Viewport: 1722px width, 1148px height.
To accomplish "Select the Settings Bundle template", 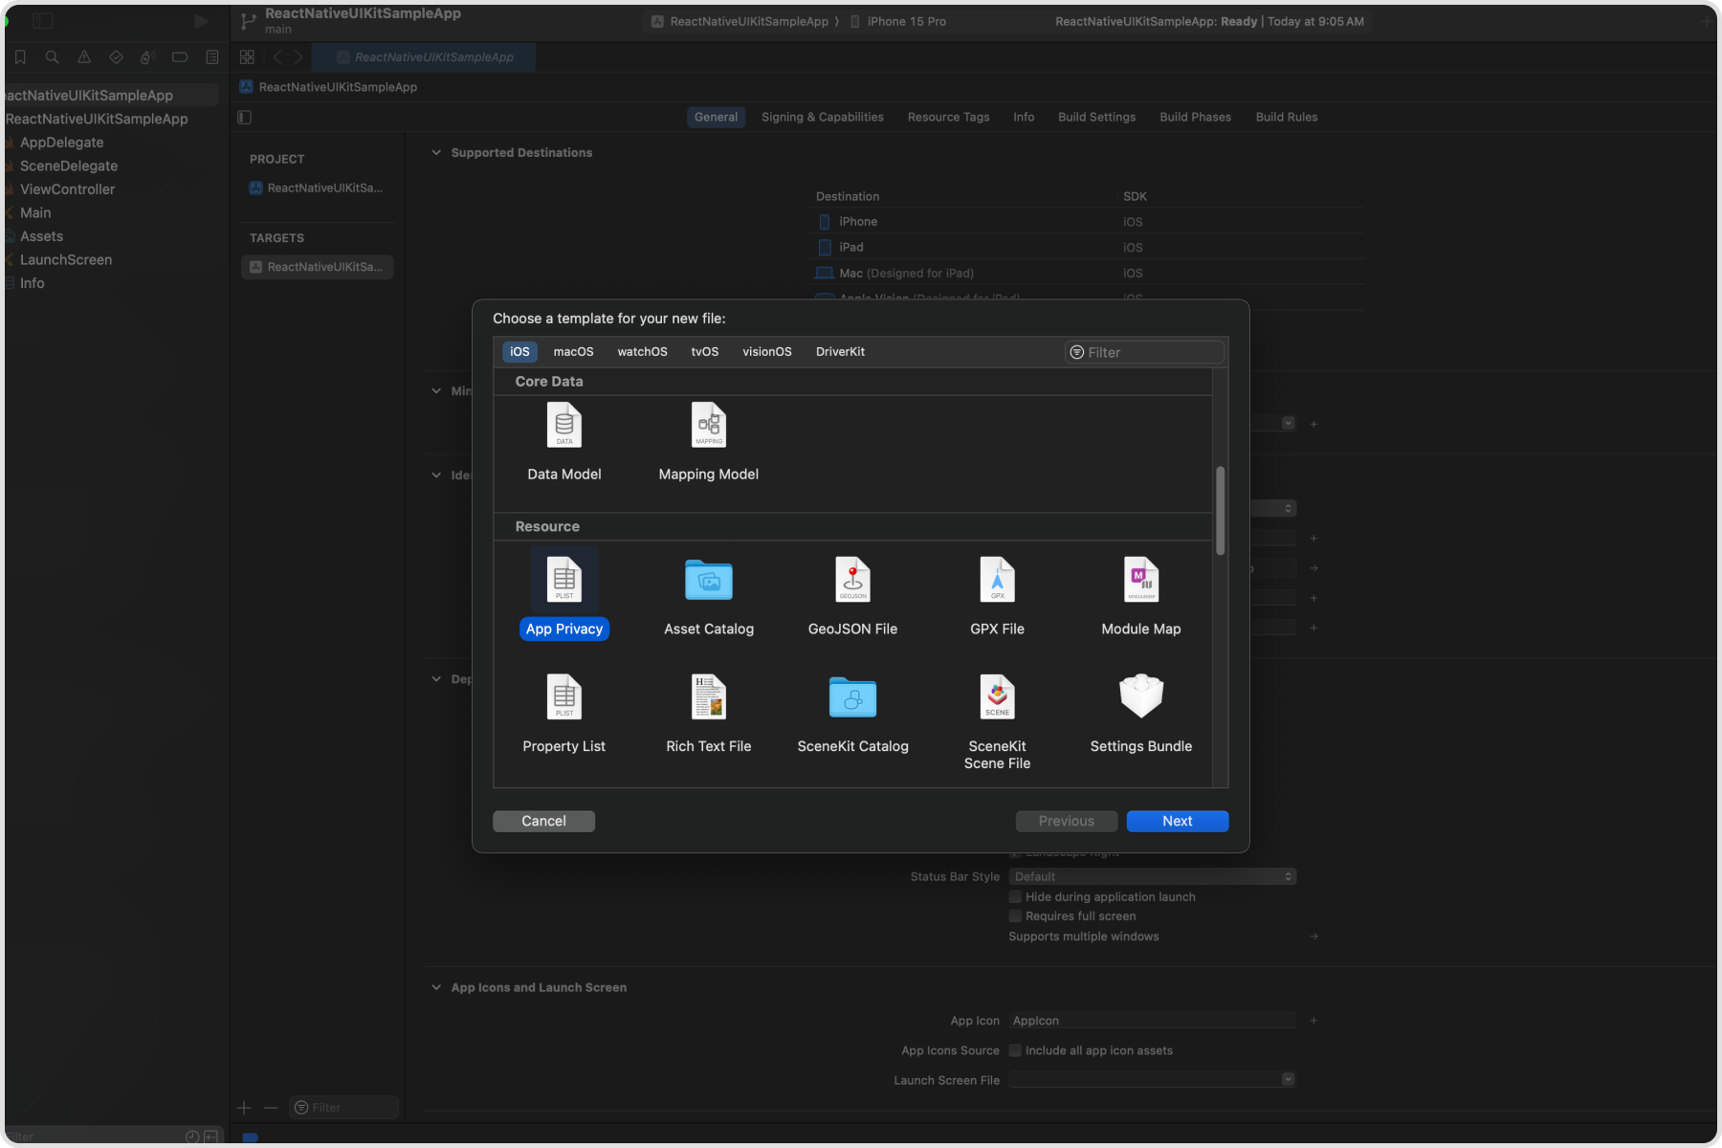I will 1141,713.
